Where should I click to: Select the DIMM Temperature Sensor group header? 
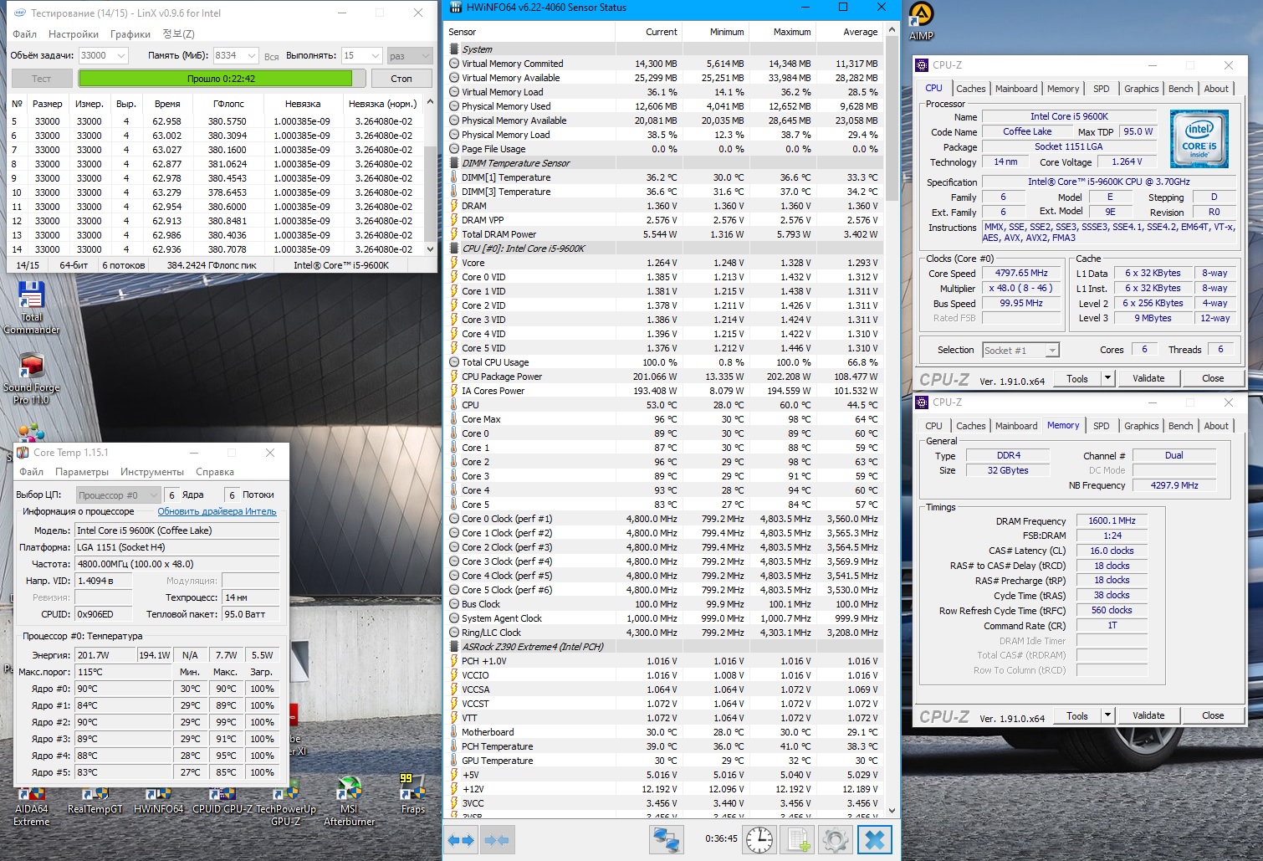click(x=665, y=163)
